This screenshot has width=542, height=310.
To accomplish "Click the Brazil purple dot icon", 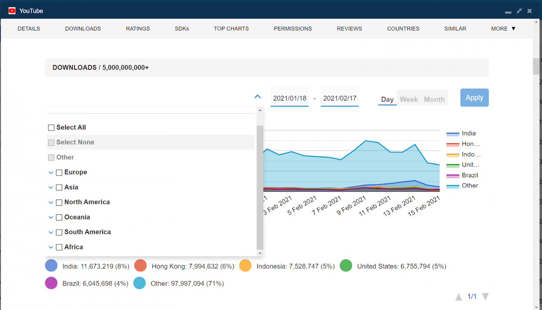I will click(x=51, y=283).
